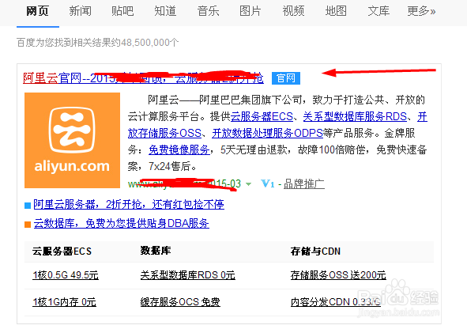Viewport: 467px width, 329px height.
Task: Click the 存储与CDN column header
Action: [315, 251]
